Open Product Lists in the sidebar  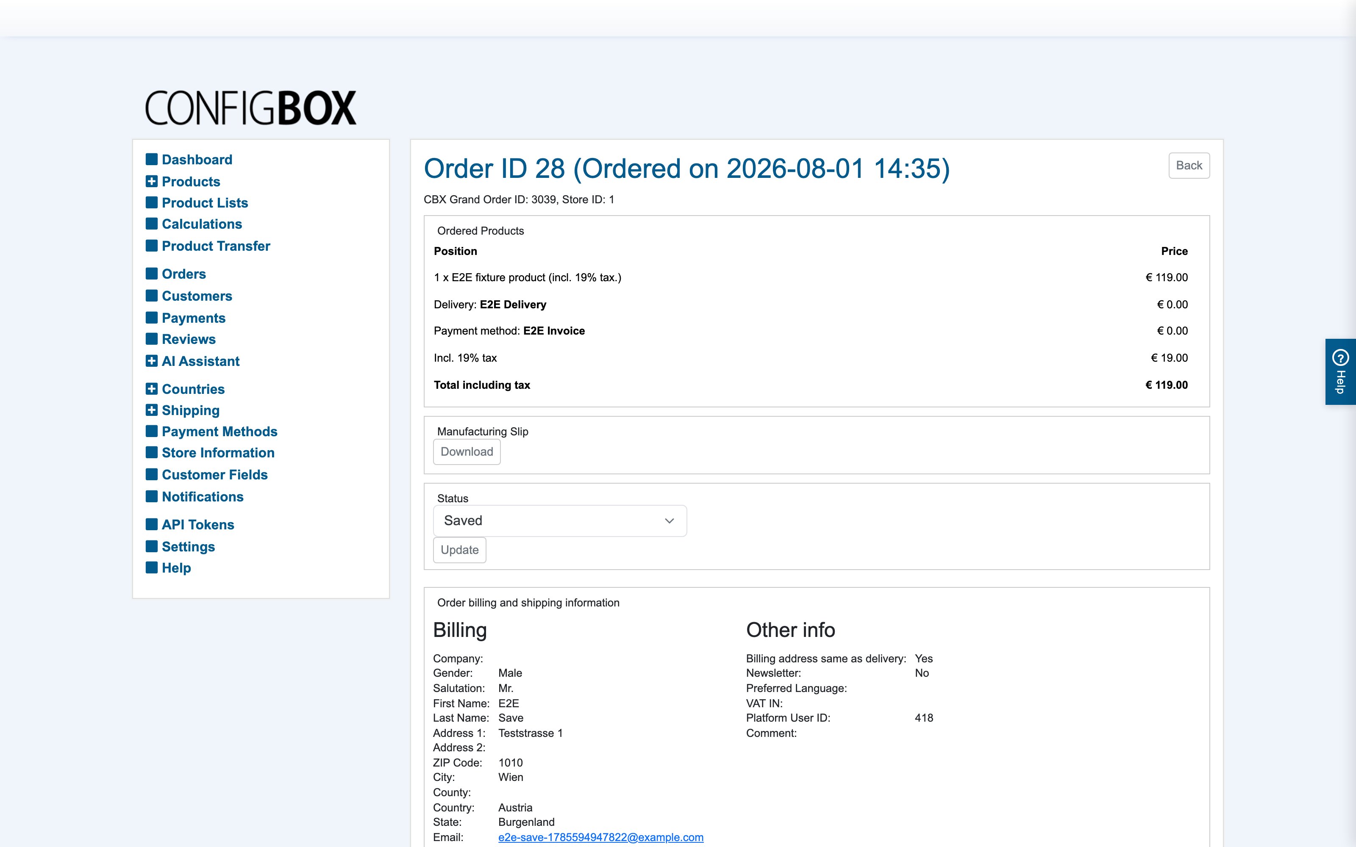point(205,203)
